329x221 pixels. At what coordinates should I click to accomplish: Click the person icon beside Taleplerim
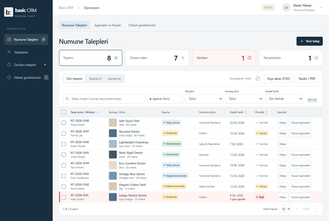pos(9,52)
